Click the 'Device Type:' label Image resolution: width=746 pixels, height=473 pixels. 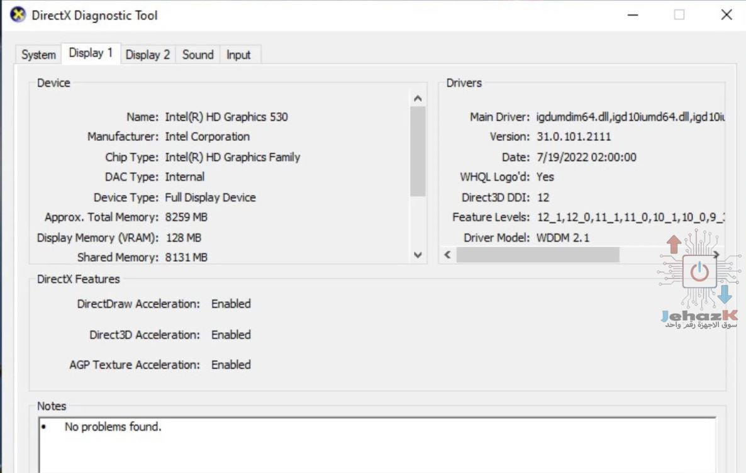126,198
